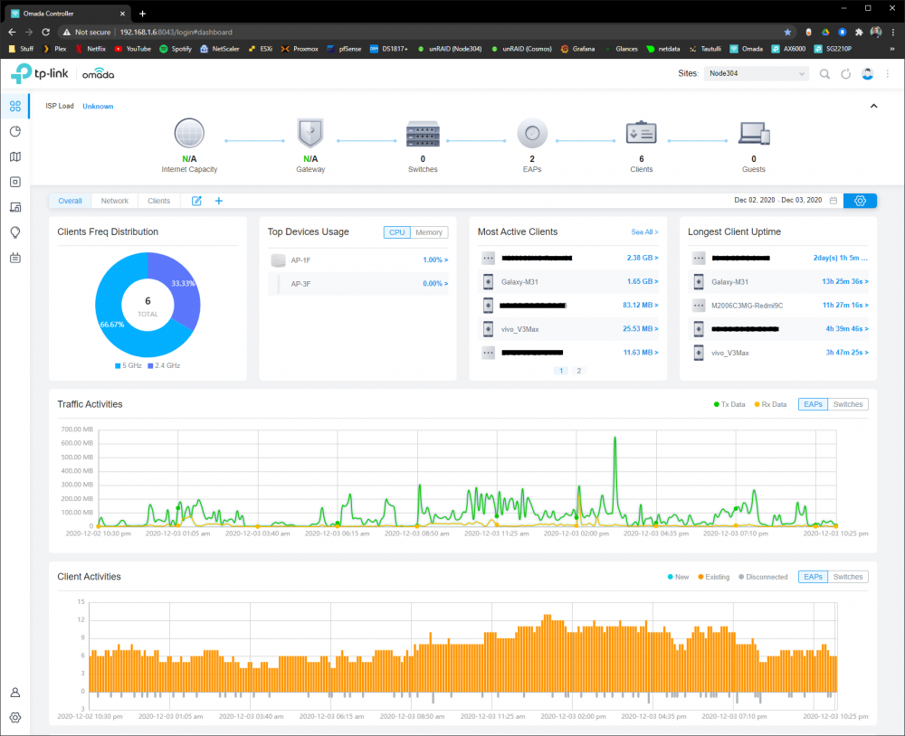Expand vivo_V3Max 25.53 MB client details
Image resolution: width=905 pixels, height=736 pixels.
[x=640, y=329]
